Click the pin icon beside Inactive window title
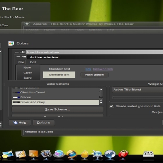163x163 pixels. click(22, 52)
